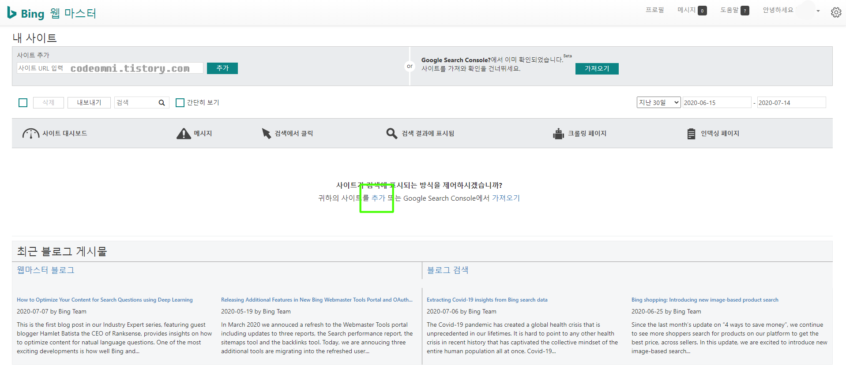Open the 메시지 menu item
846x377 pixels.
(686, 10)
